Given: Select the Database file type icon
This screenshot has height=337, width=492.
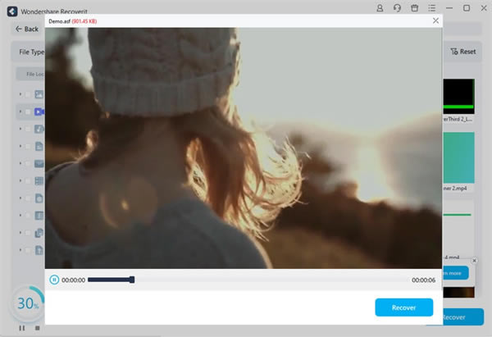Looking at the screenshot, I should 39,180.
